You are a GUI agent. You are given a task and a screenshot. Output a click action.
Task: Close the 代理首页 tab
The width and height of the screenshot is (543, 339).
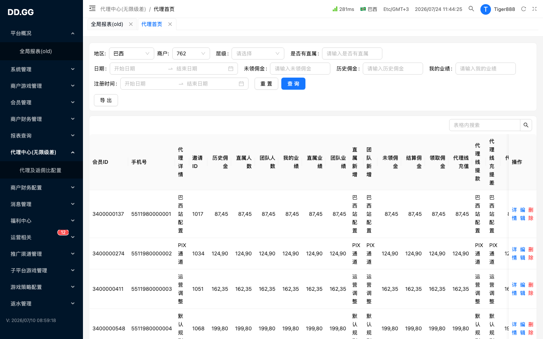tap(170, 24)
